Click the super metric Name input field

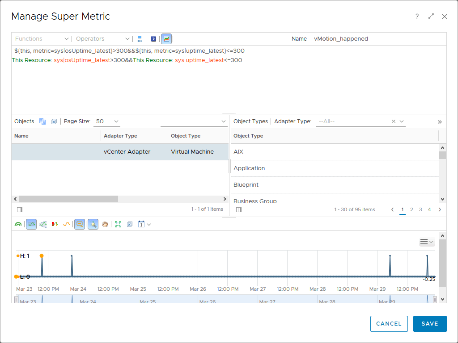(x=378, y=39)
